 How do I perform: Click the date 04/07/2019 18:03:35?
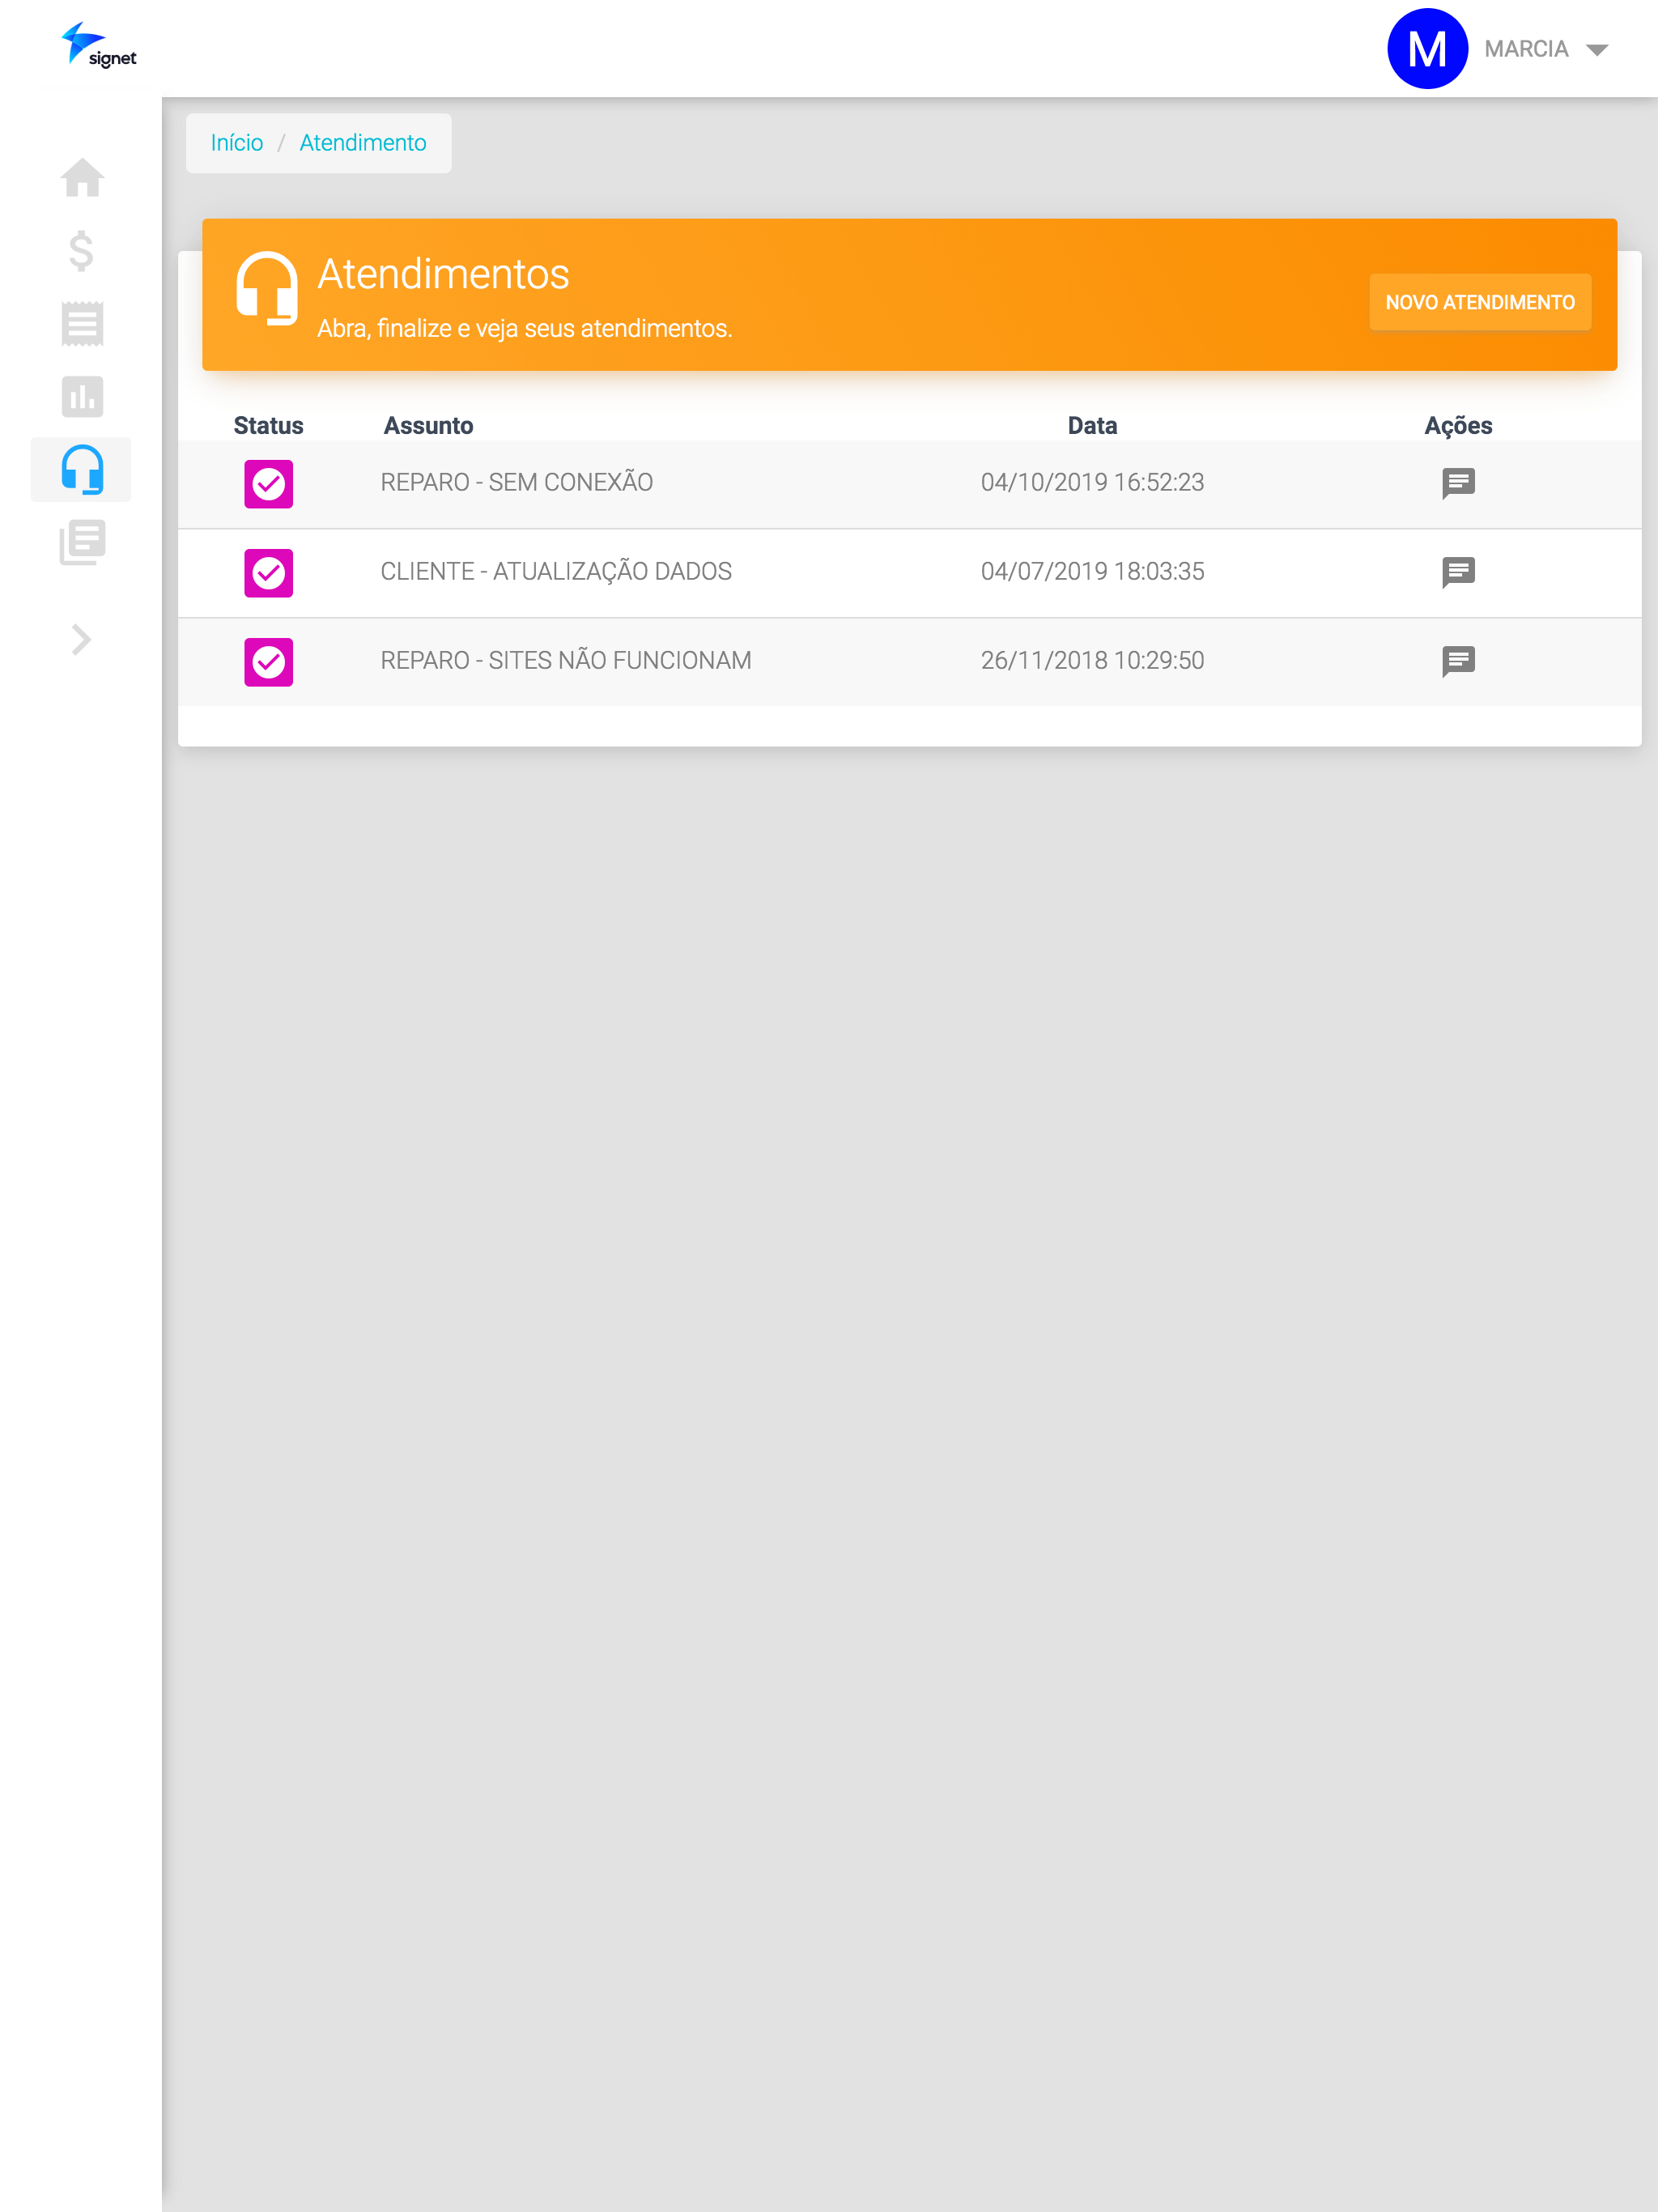[1092, 571]
